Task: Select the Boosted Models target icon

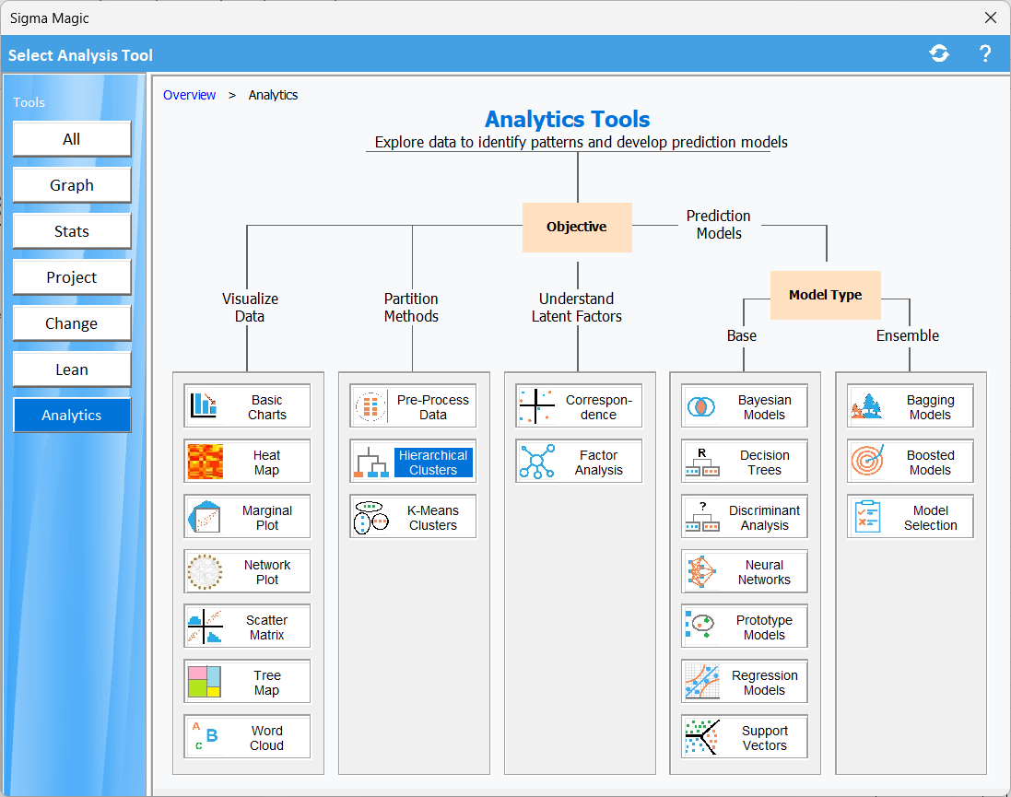Action: point(867,462)
